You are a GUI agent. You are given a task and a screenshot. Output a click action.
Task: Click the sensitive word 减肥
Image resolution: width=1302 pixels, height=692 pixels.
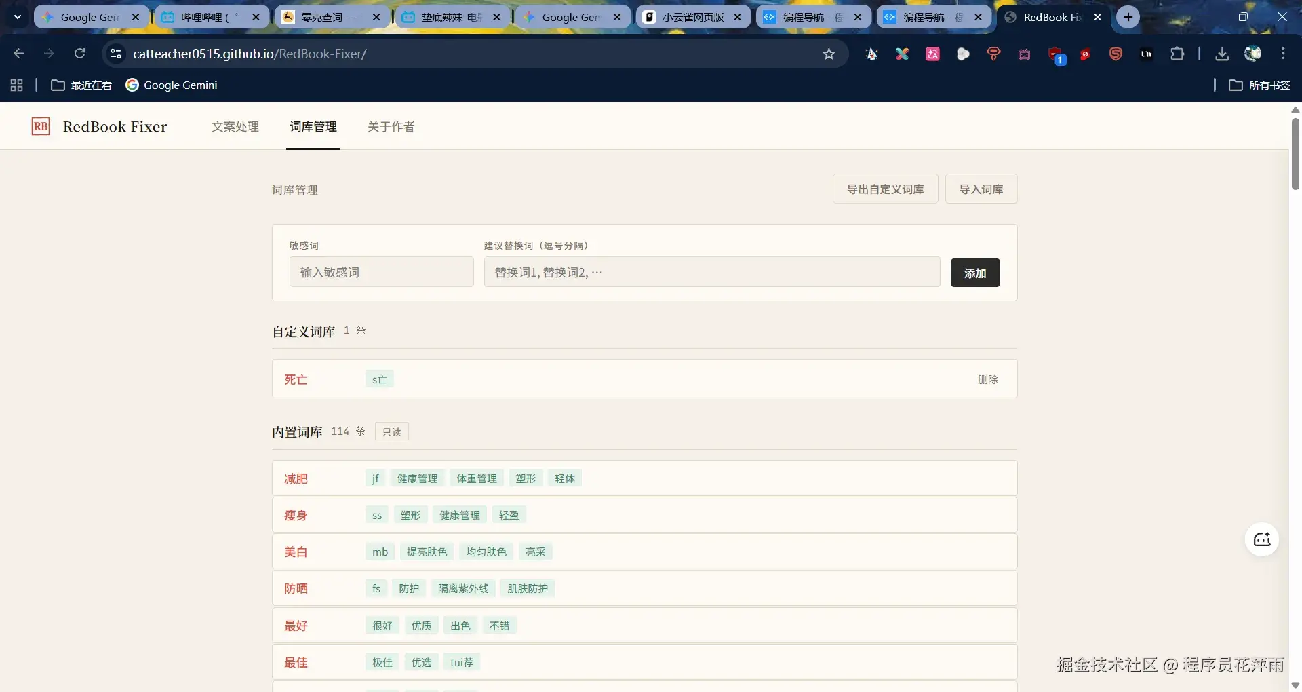click(296, 478)
